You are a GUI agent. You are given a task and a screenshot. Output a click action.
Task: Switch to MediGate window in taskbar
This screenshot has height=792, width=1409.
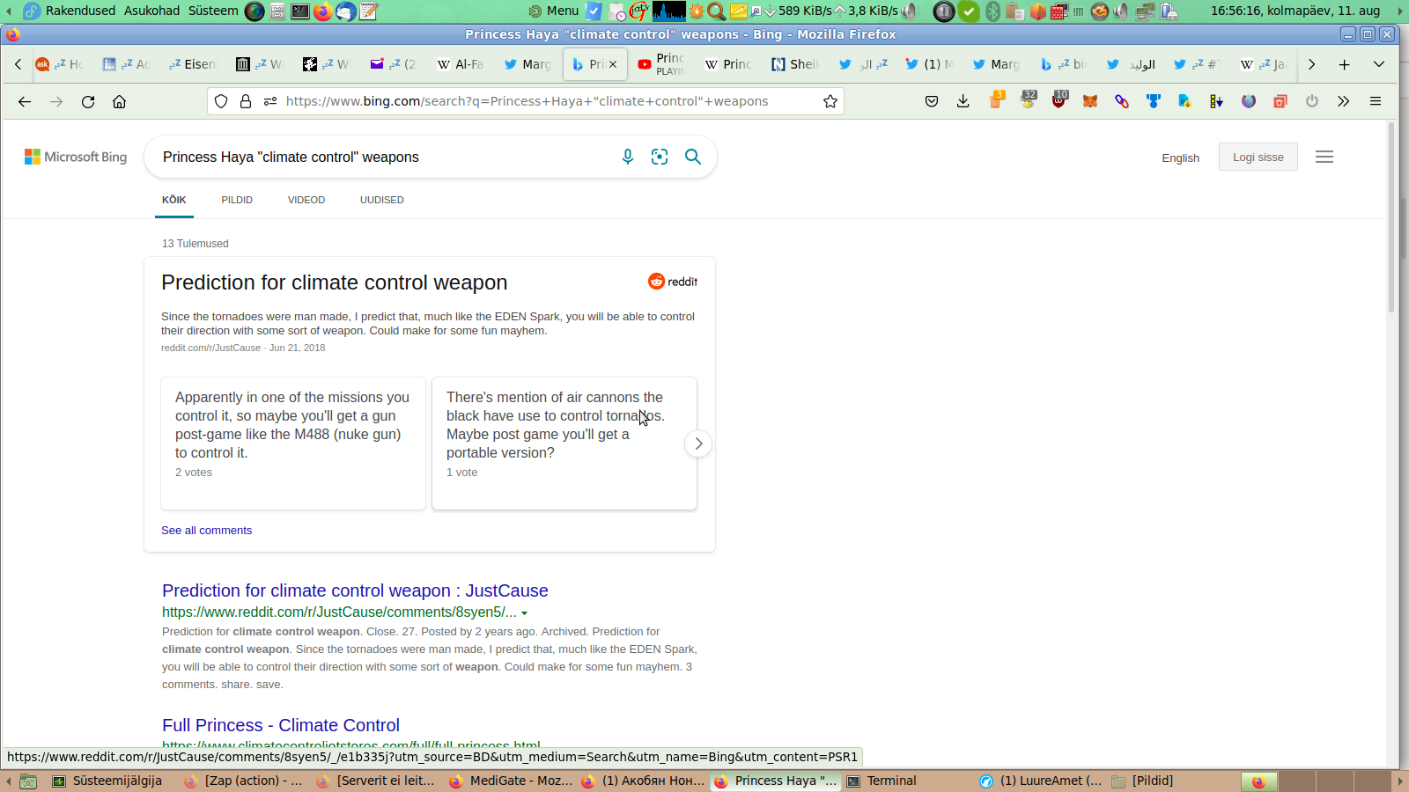(511, 781)
